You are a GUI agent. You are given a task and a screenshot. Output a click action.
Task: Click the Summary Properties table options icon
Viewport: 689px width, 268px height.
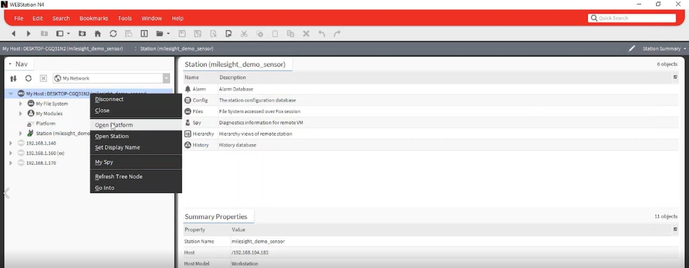675,230
